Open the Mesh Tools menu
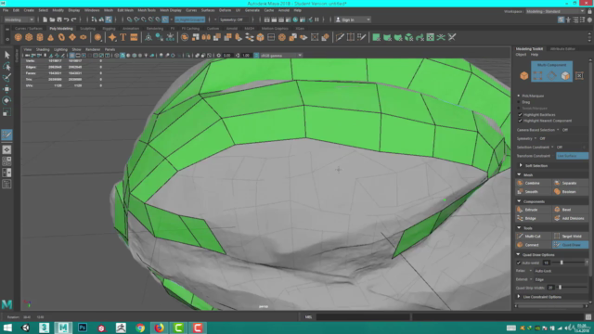 click(x=147, y=10)
